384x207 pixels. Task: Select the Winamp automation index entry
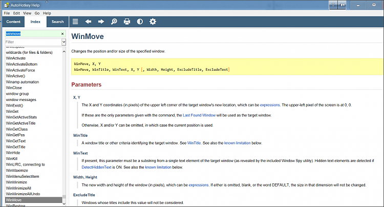pos(23,82)
